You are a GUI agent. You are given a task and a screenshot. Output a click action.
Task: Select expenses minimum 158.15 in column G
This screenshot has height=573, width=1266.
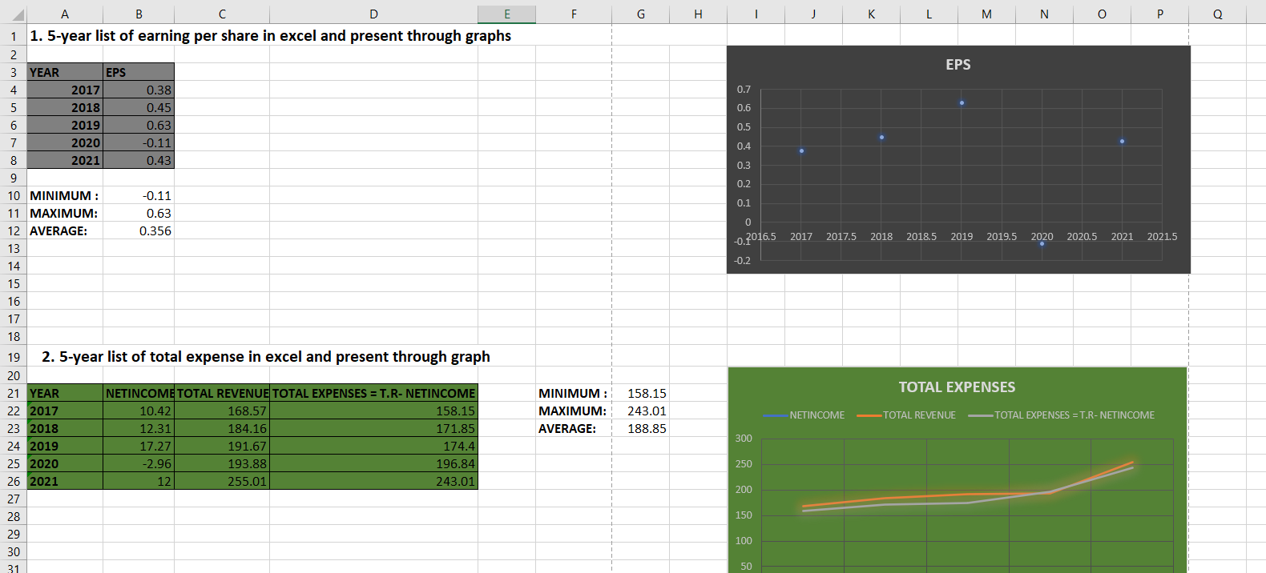(640, 393)
